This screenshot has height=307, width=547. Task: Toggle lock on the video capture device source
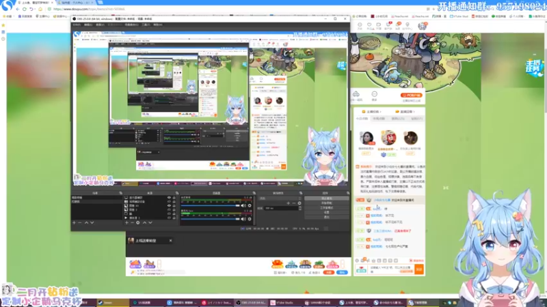pos(174,201)
